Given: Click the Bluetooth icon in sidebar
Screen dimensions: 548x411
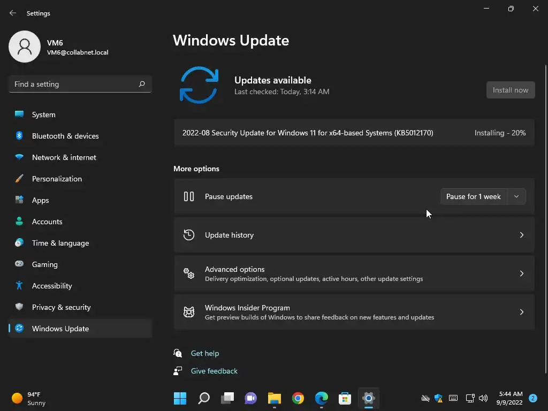Looking at the screenshot, I should pos(19,135).
